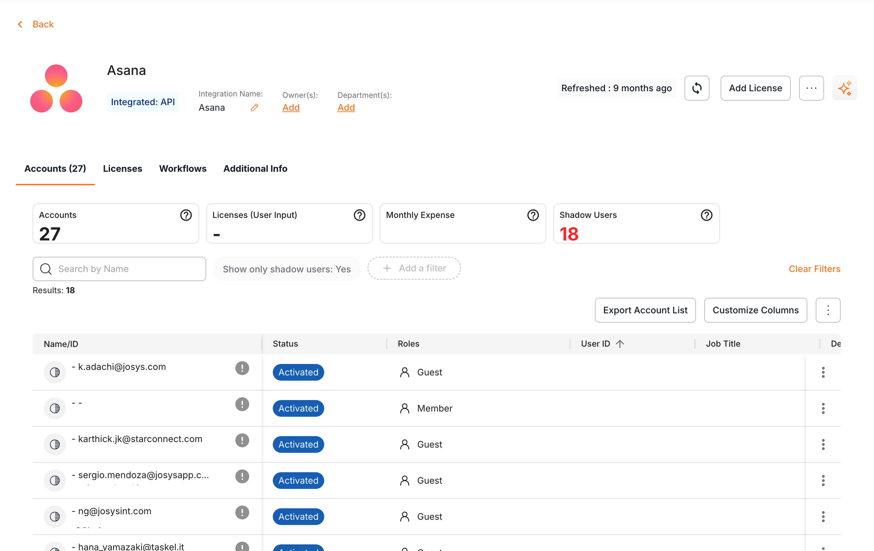
Task: Open the Additional Info tab
Action: click(255, 169)
